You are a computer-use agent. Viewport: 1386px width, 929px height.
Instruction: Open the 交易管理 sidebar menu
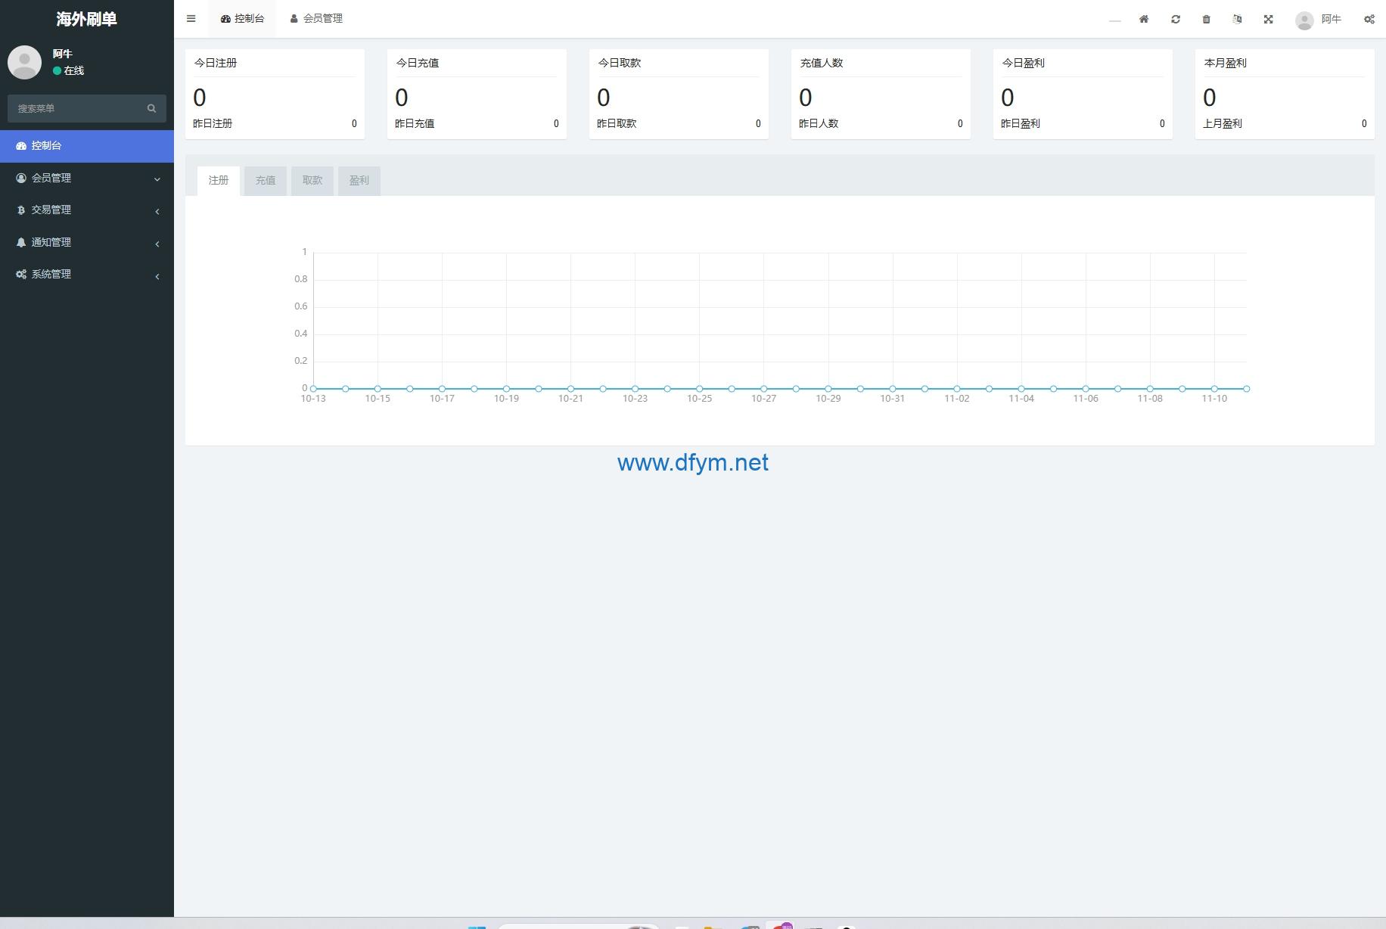click(87, 210)
